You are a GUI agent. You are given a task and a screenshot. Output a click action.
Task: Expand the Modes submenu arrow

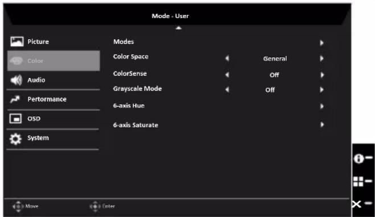click(322, 43)
